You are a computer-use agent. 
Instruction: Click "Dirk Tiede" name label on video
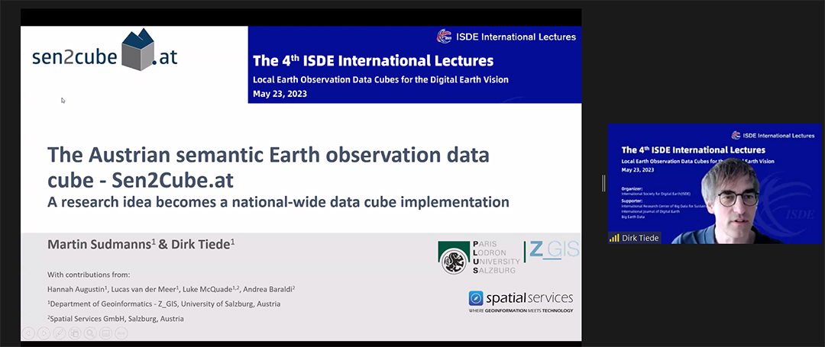640,239
